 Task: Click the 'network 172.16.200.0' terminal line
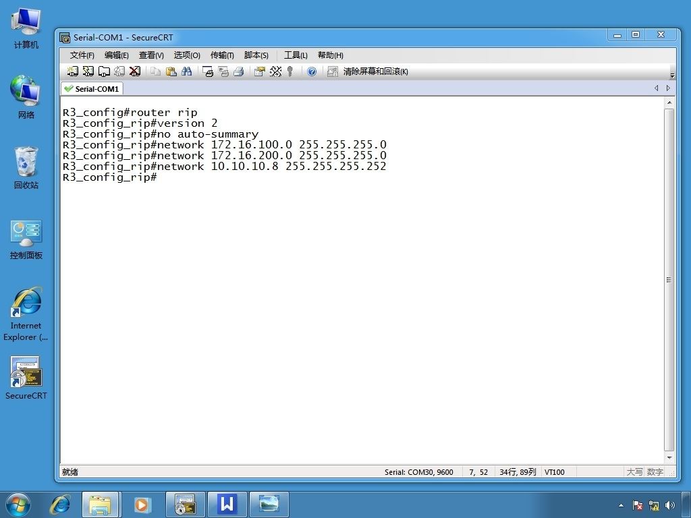coord(224,156)
